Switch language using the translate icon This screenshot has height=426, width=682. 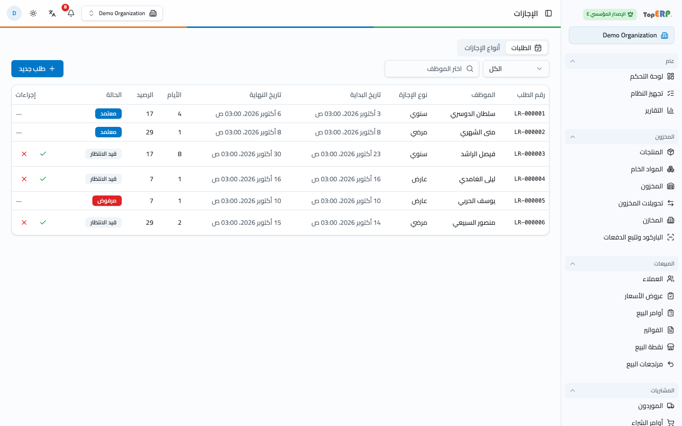tap(52, 13)
